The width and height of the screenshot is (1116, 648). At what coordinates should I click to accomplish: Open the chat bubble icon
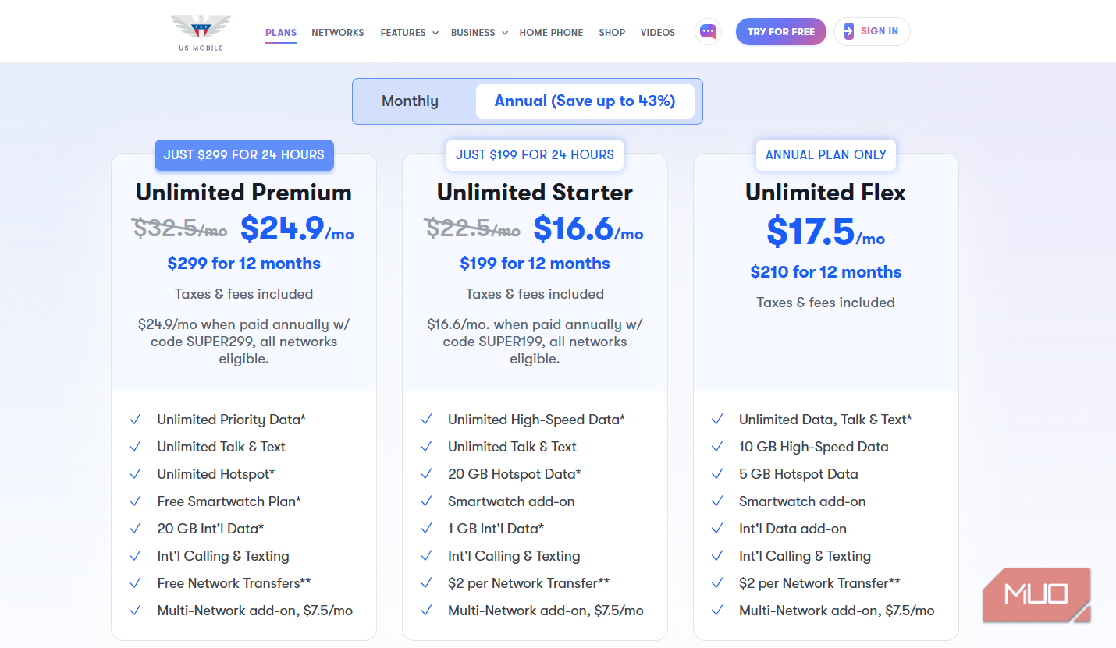(x=708, y=32)
